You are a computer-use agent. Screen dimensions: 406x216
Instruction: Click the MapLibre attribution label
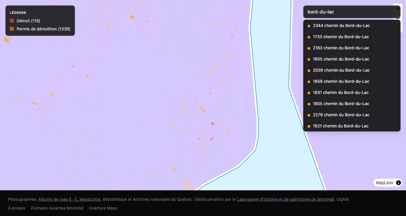tap(385, 183)
